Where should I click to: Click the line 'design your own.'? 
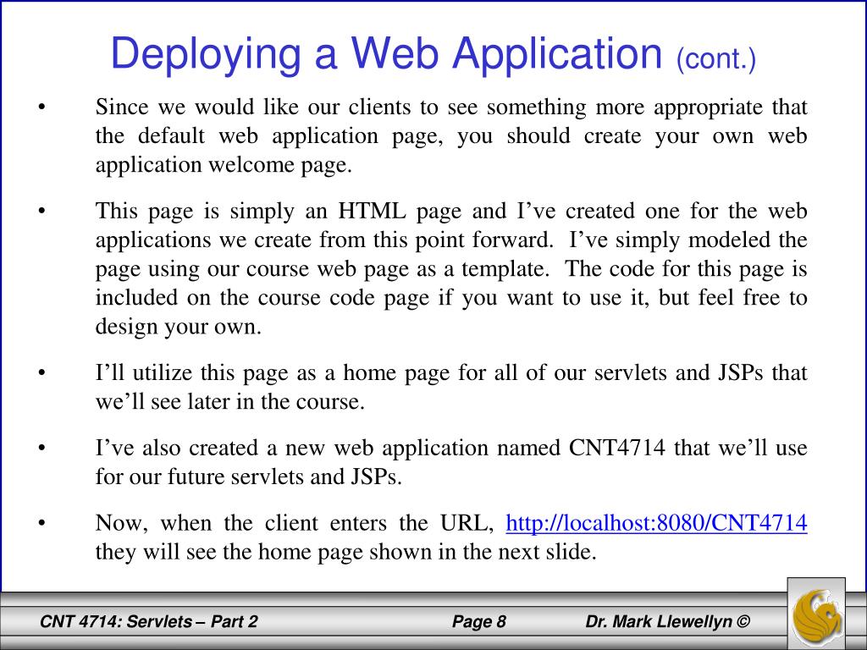tap(178, 326)
